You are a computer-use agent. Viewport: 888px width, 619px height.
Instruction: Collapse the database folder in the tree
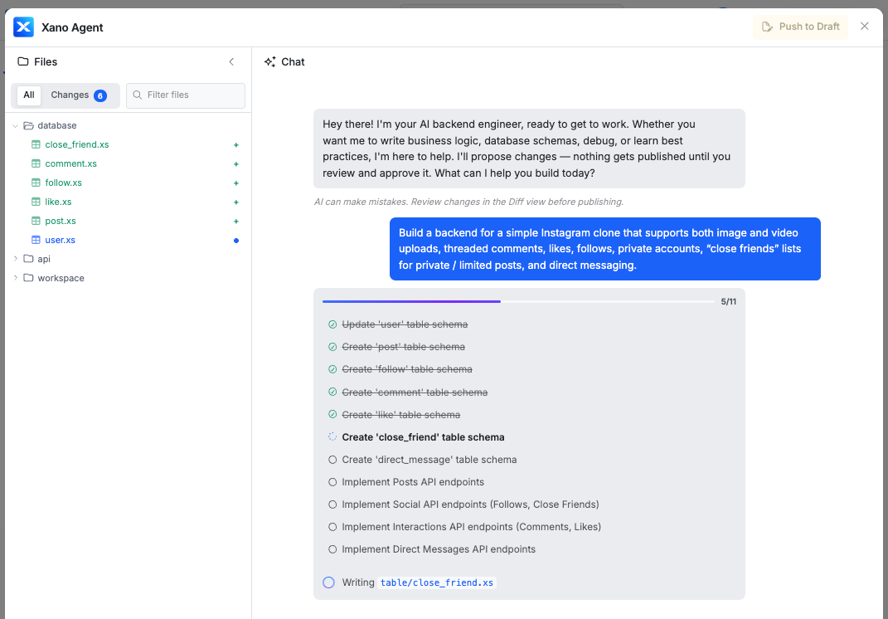pyautogui.click(x=15, y=125)
